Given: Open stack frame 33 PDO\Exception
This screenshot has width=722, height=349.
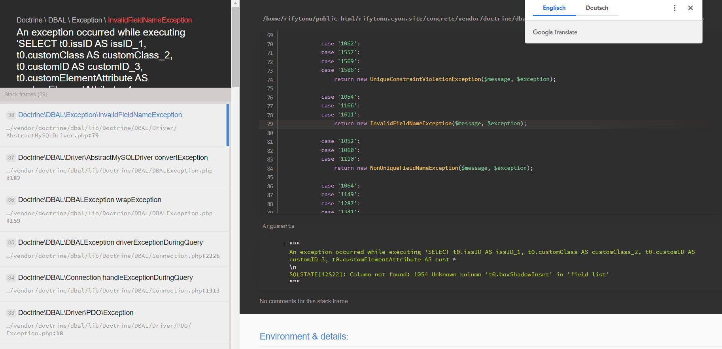Looking at the screenshot, I should 76,313.
